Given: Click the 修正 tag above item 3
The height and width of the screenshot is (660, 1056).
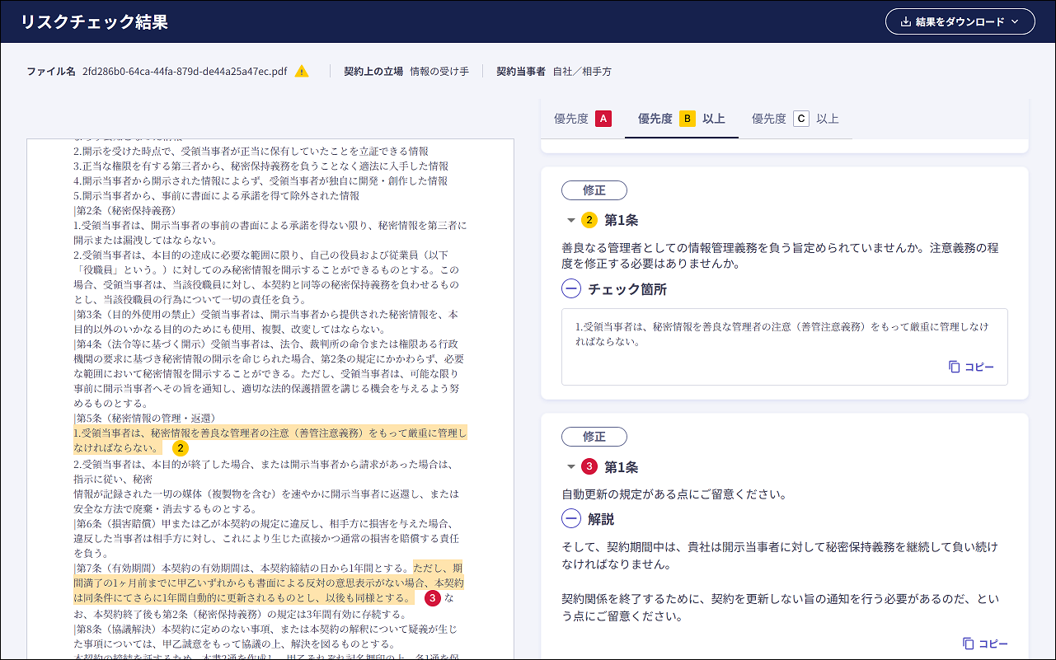Looking at the screenshot, I should click(x=594, y=437).
